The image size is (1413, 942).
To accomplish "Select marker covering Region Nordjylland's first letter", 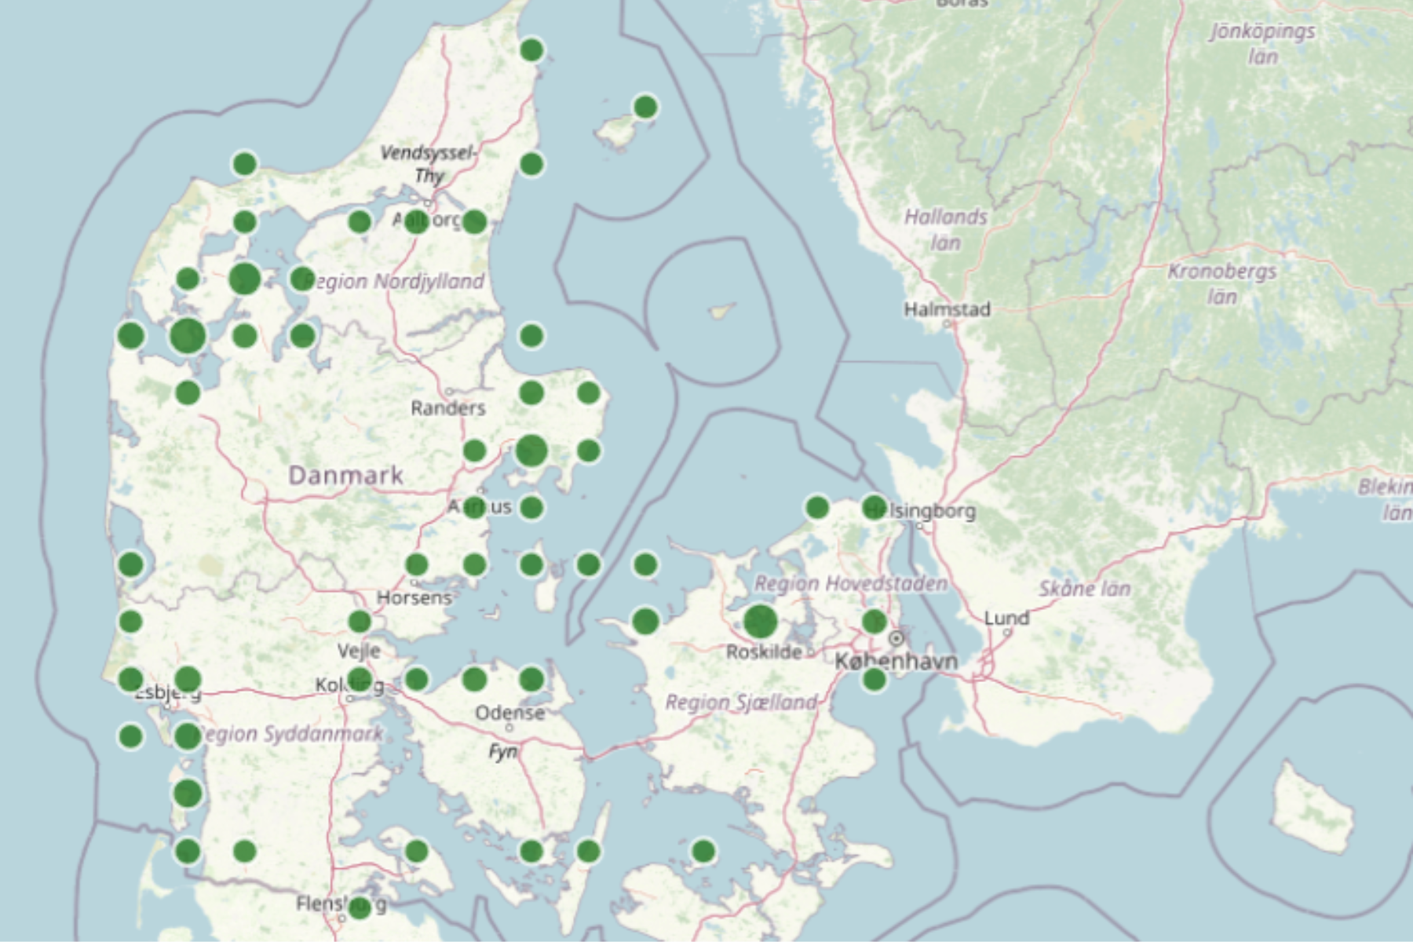I will [302, 279].
